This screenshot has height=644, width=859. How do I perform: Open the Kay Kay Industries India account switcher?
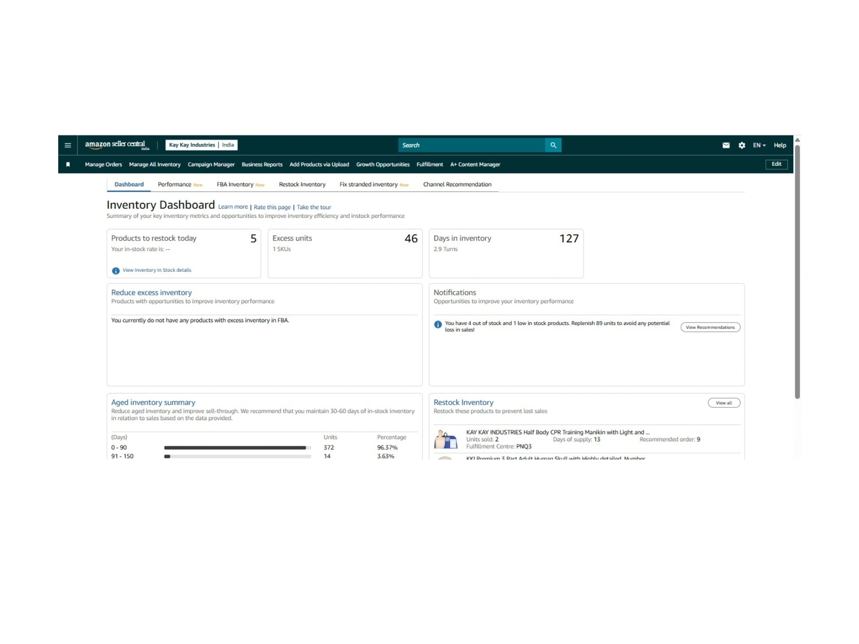pos(201,145)
